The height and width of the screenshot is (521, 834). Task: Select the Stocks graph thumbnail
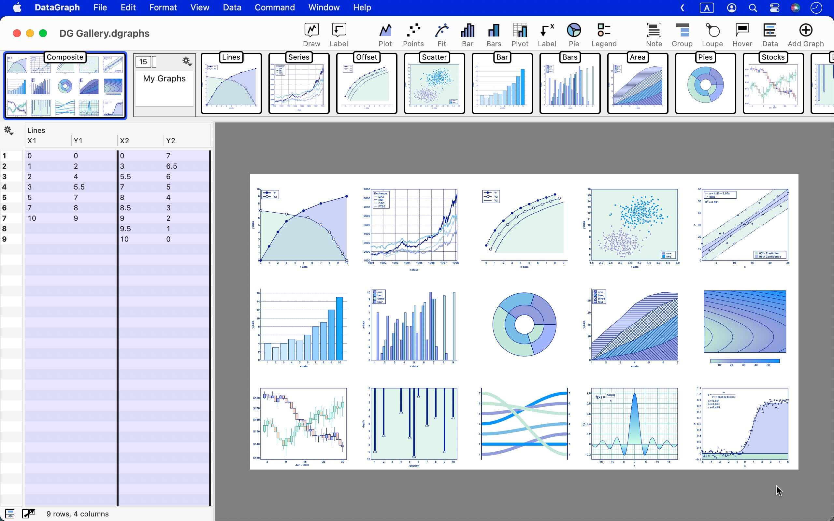pos(773,83)
